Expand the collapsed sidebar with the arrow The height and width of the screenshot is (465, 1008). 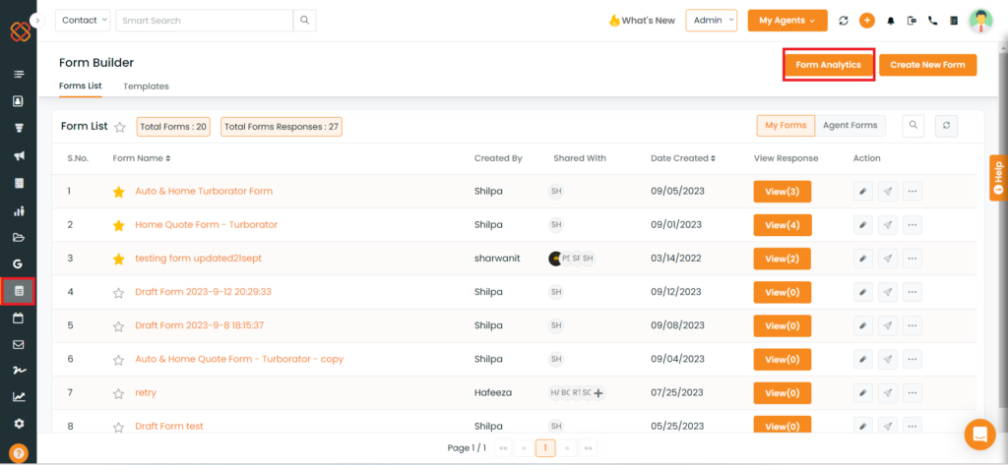(37, 21)
